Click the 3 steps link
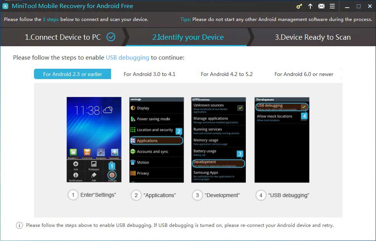Screen dimensions: 376x241 tap(51, 19)
